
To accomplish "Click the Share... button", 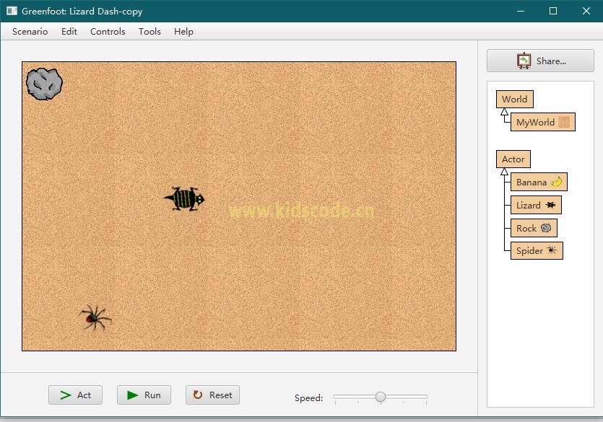I will tap(540, 61).
